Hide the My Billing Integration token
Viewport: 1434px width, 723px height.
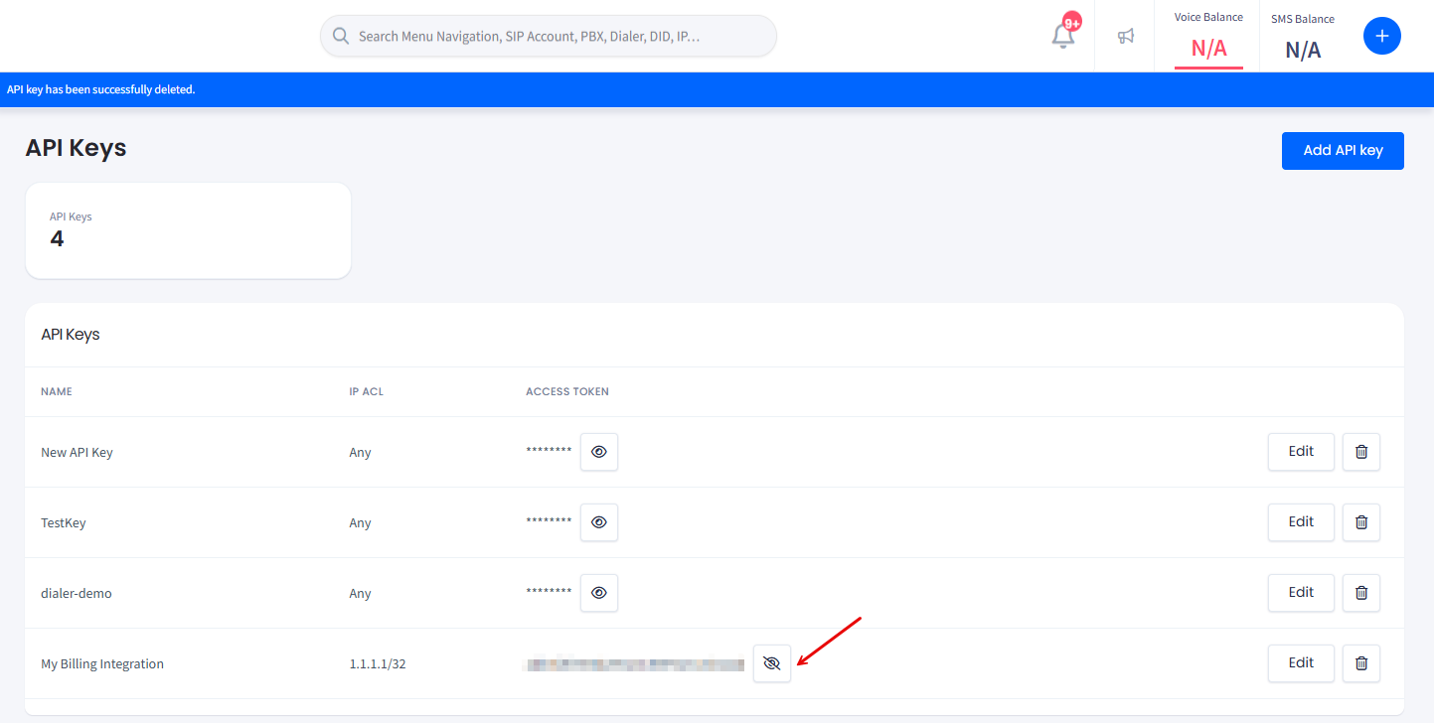[x=772, y=663]
